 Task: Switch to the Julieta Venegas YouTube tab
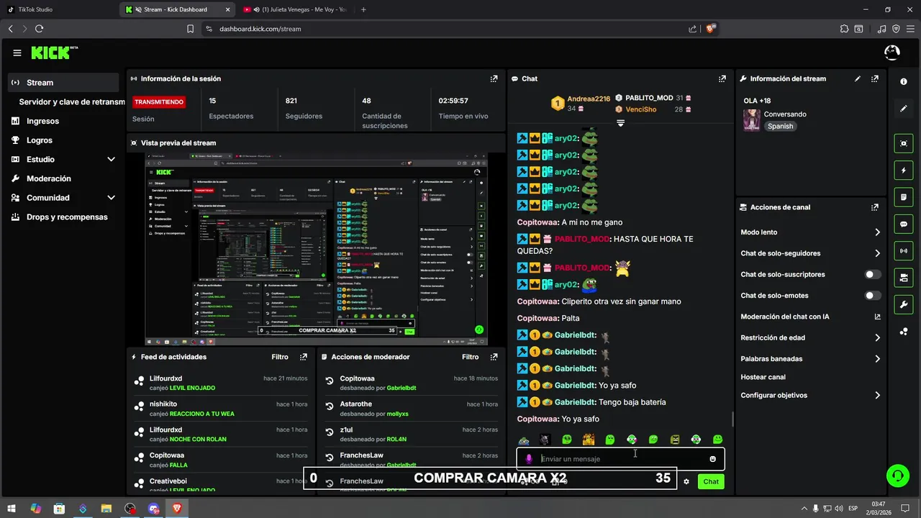294,9
